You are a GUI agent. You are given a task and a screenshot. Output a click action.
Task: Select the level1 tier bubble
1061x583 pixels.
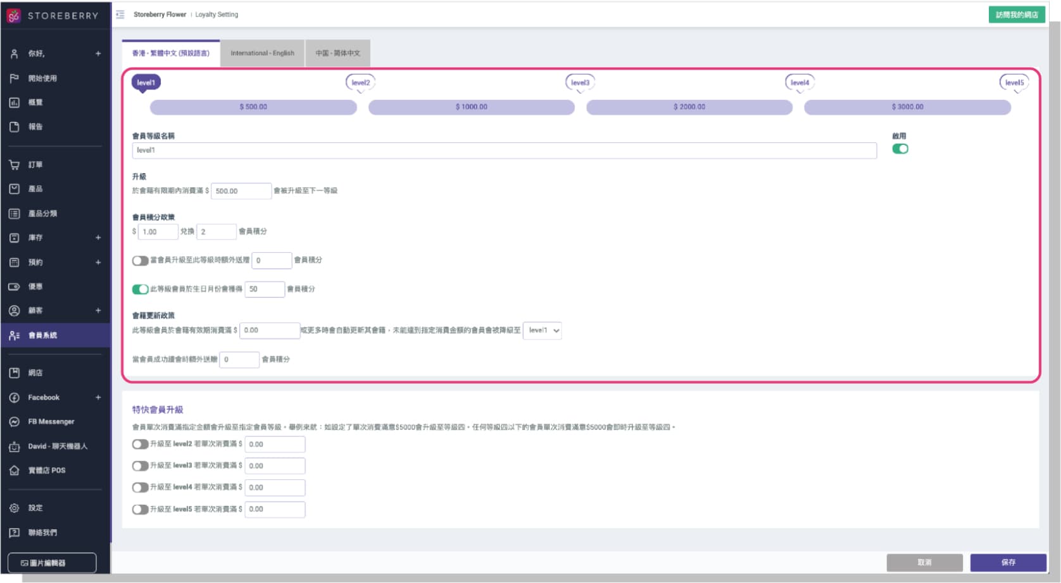coord(146,83)
